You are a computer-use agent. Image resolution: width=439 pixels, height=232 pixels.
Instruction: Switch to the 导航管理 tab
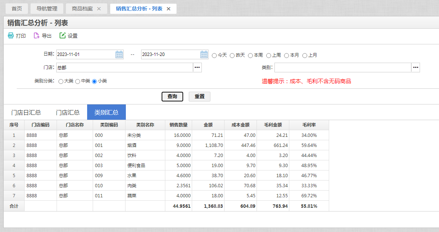point(47,9)
